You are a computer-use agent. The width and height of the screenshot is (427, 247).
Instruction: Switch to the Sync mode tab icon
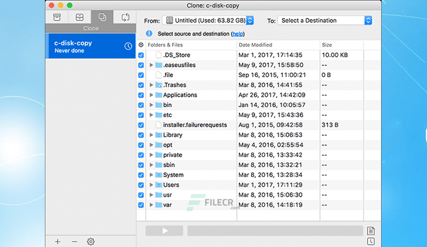point(125,17)
